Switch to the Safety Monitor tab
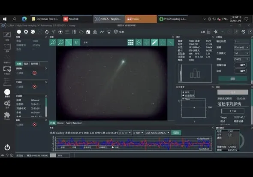Image resolution: width=253 pixels, height=177 pixels. click(x=74, y=123)
